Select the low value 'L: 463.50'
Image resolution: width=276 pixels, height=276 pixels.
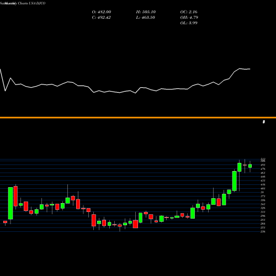(x=145, y=17)
